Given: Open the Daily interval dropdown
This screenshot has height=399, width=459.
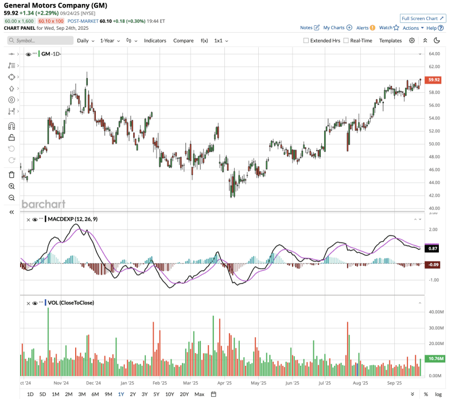Looking at the screenshot, I should pos(85,41).
